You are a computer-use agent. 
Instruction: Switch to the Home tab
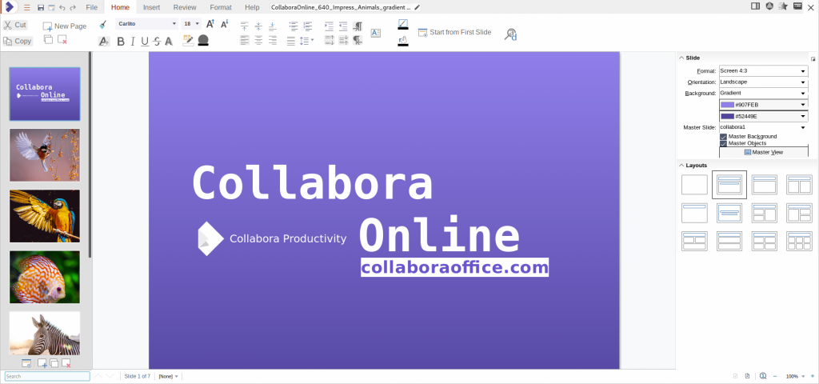pos(120,7)
